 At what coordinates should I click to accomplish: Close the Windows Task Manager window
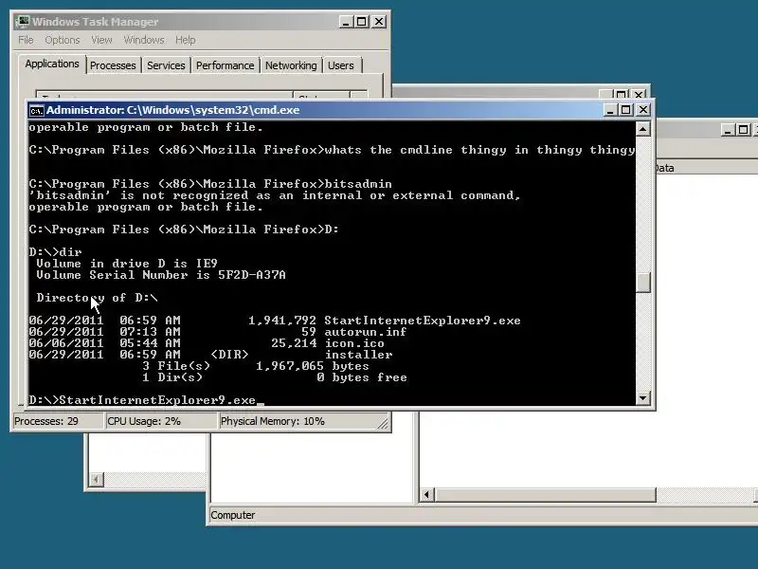[x=379, y=22]
